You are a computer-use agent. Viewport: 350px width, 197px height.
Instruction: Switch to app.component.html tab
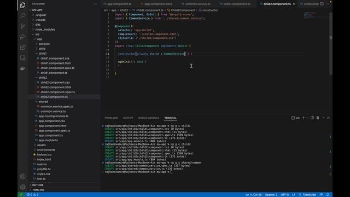(x=158, y=4)
